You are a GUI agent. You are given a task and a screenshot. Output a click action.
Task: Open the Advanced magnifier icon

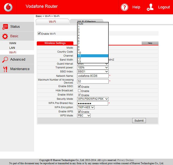tap(5, 60)
